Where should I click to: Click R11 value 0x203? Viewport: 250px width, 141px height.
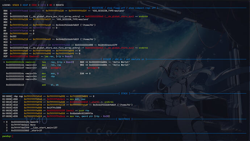(13, 36)
